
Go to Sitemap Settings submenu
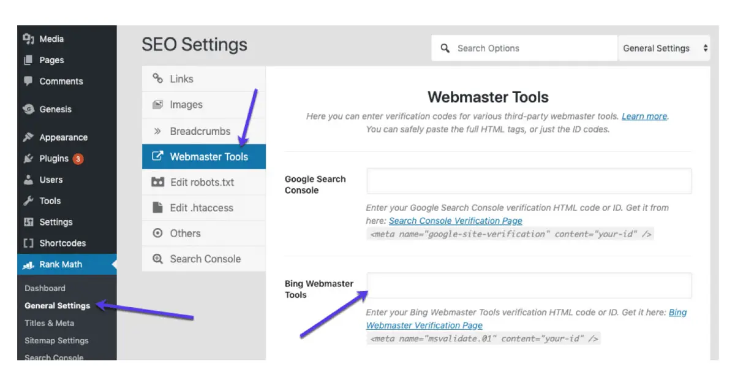click(x=56, y=340)
